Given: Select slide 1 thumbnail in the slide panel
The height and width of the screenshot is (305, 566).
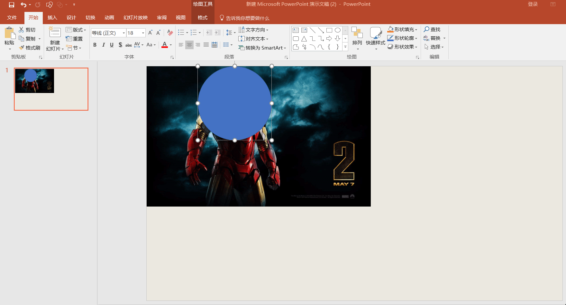Looking at the screenshot, I should point(51,89).
